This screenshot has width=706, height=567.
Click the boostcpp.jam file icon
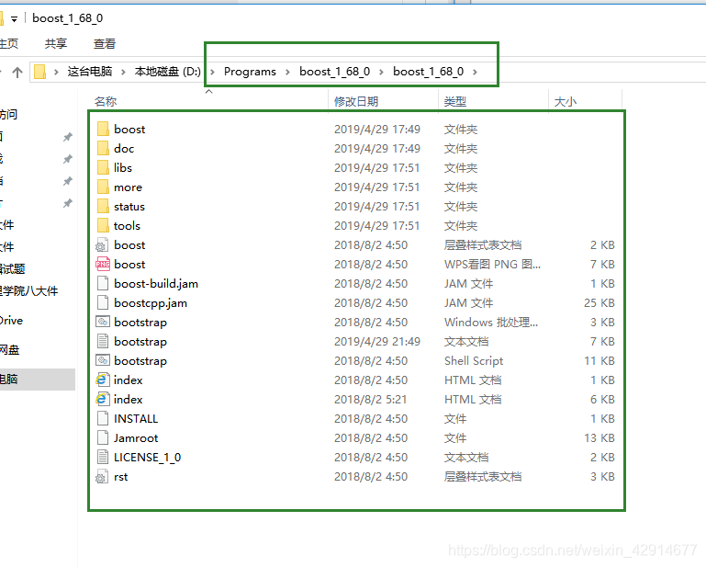pos(103,303)
